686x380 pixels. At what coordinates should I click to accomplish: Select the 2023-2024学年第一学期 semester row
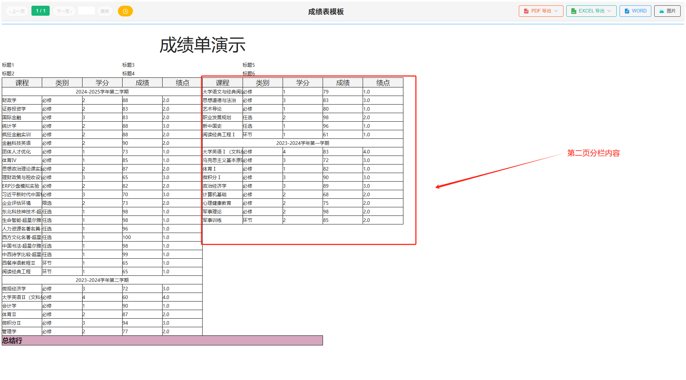302,143
